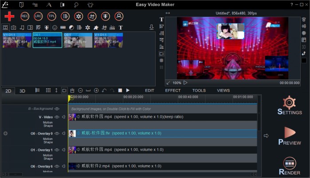
Task: Open the VIEWS menu
Action: click(223, 91)
